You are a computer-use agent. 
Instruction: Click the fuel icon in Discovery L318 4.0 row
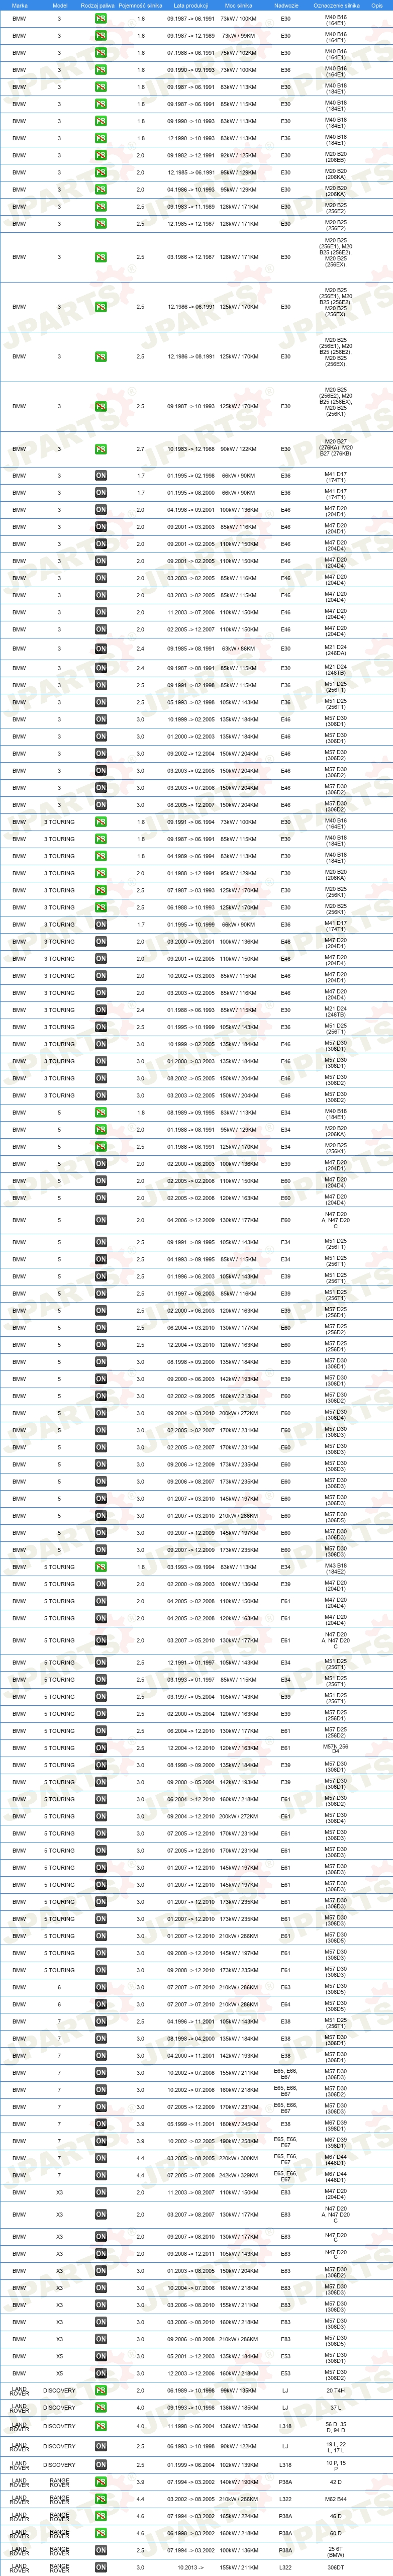pyautogui.click(x=101, y=2426)
